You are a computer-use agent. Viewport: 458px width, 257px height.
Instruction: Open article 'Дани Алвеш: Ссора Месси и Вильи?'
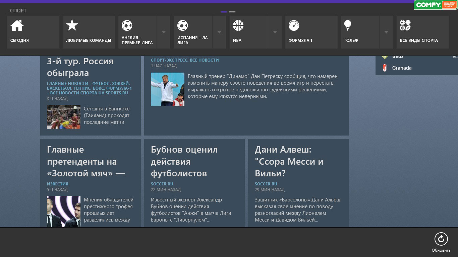point(289,162)
